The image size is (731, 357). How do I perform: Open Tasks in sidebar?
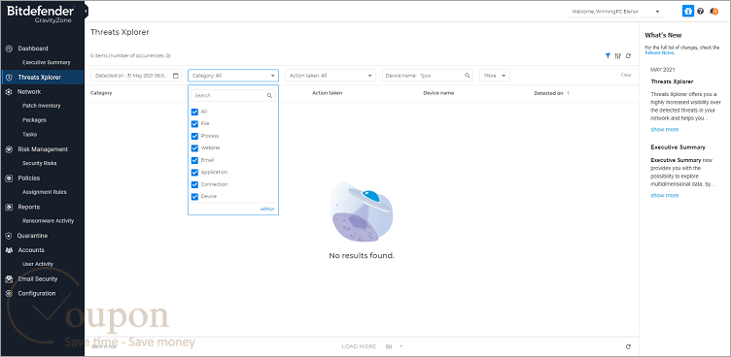29,135
